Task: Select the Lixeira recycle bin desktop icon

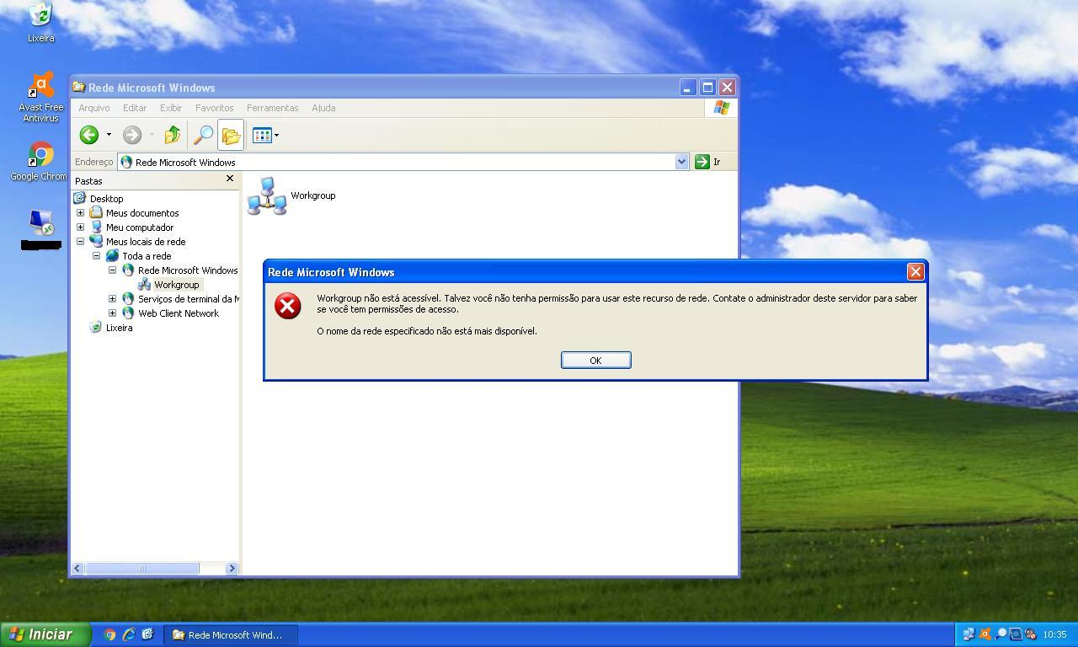Action: [40, 23]
